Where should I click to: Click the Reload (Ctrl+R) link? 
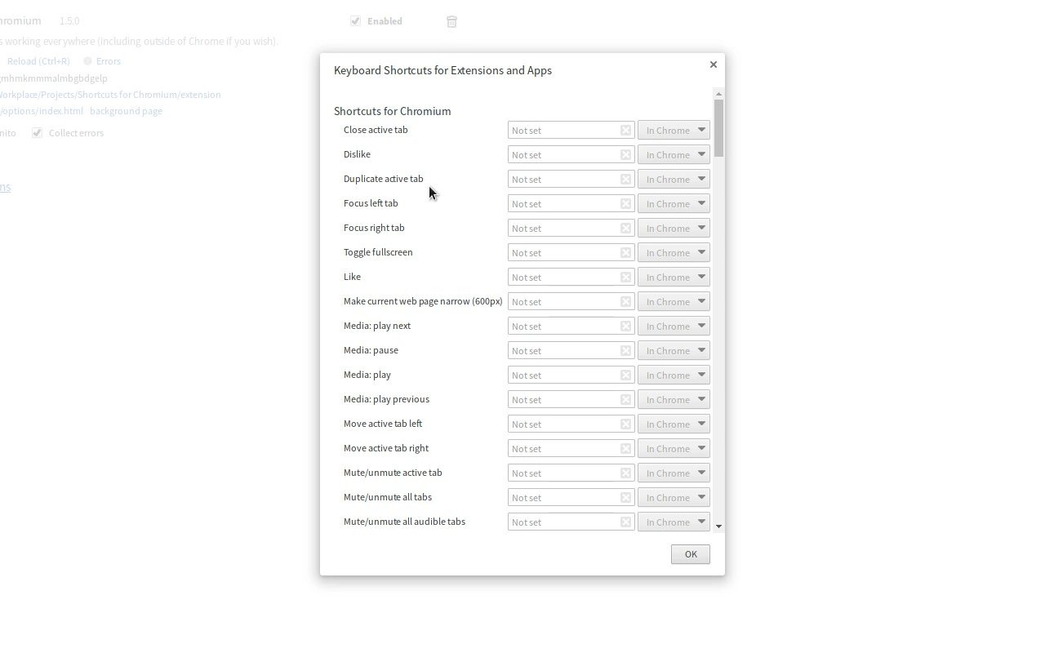click(38, 61)
